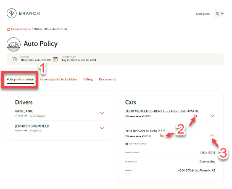Click the 2008 MERCEDES-BENZ E-CLASS title
The width and height of the screenshot is (232, 189).
coord(162,111)
